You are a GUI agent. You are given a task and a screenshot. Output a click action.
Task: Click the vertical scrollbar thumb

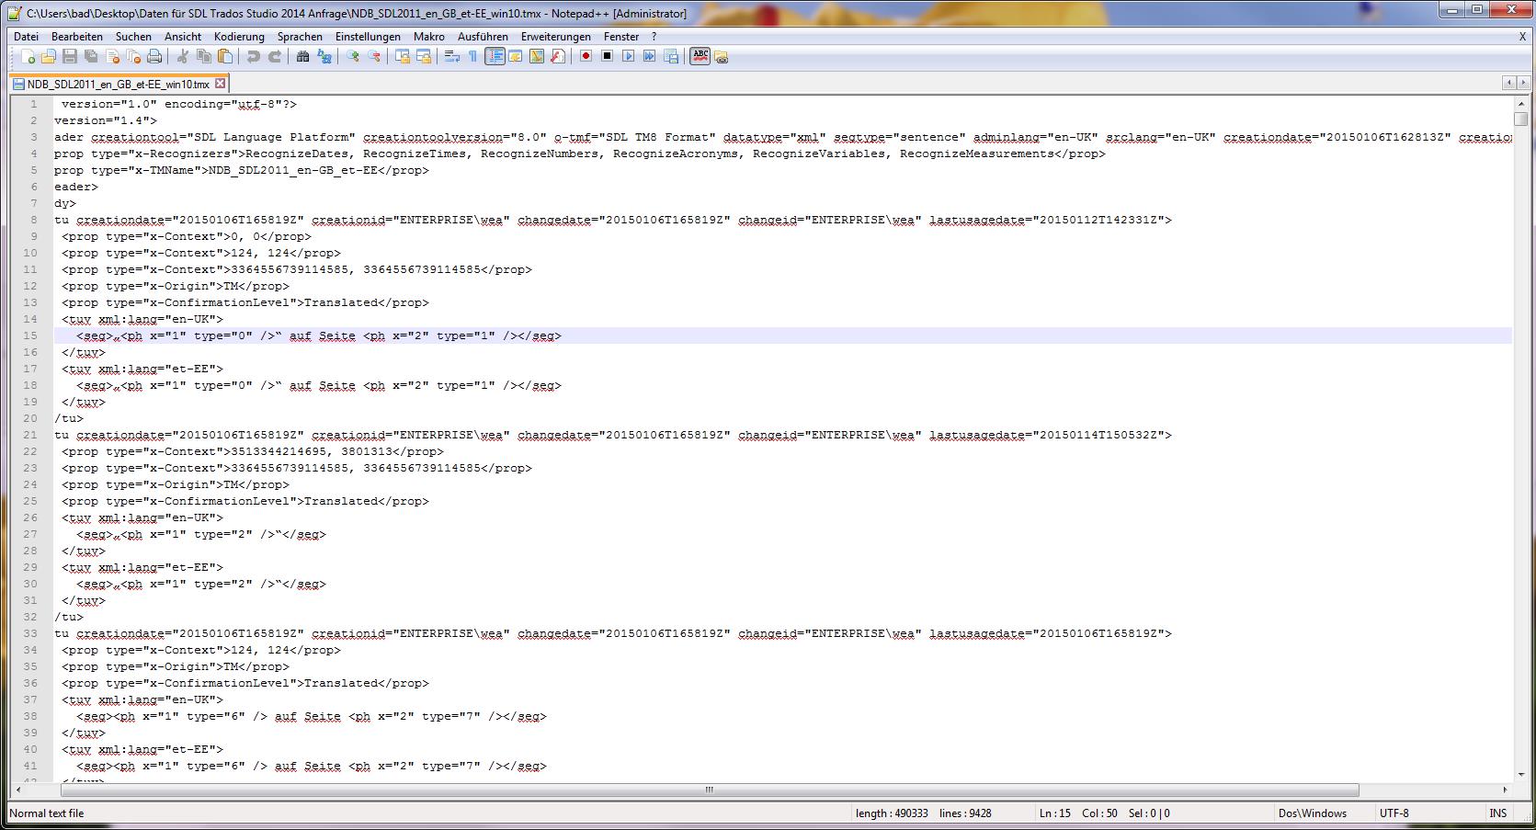tap(1520, 119)
